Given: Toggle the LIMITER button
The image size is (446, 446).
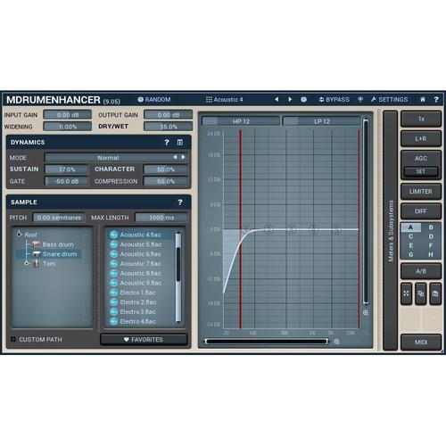Looking at the screenshot, I should pyautogui.click(x=421, y=192).
